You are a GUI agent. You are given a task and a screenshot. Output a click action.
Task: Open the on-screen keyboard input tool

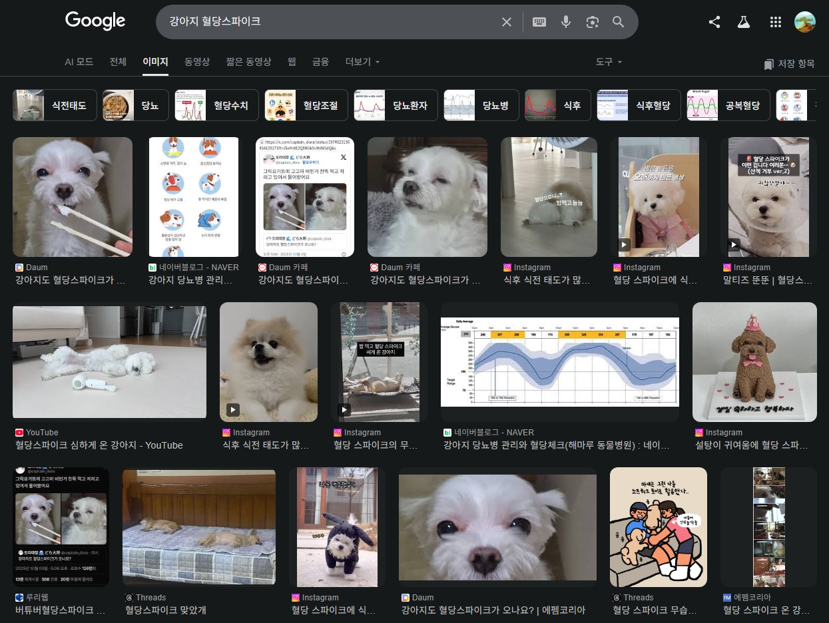coord(539,22)
